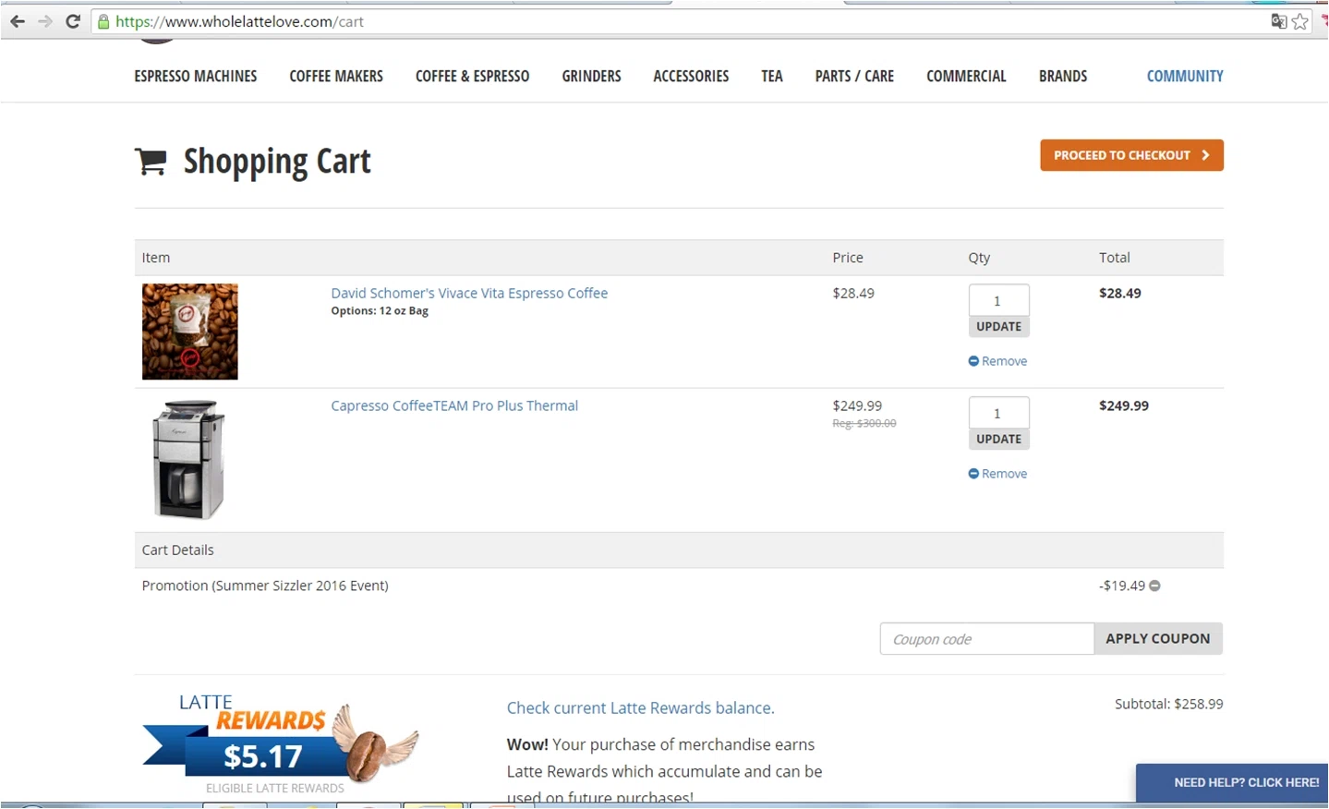Remove Capresso CoffeeTEAM from cart
Viewport: 1329px width, 809px height.
coord(997,474)
